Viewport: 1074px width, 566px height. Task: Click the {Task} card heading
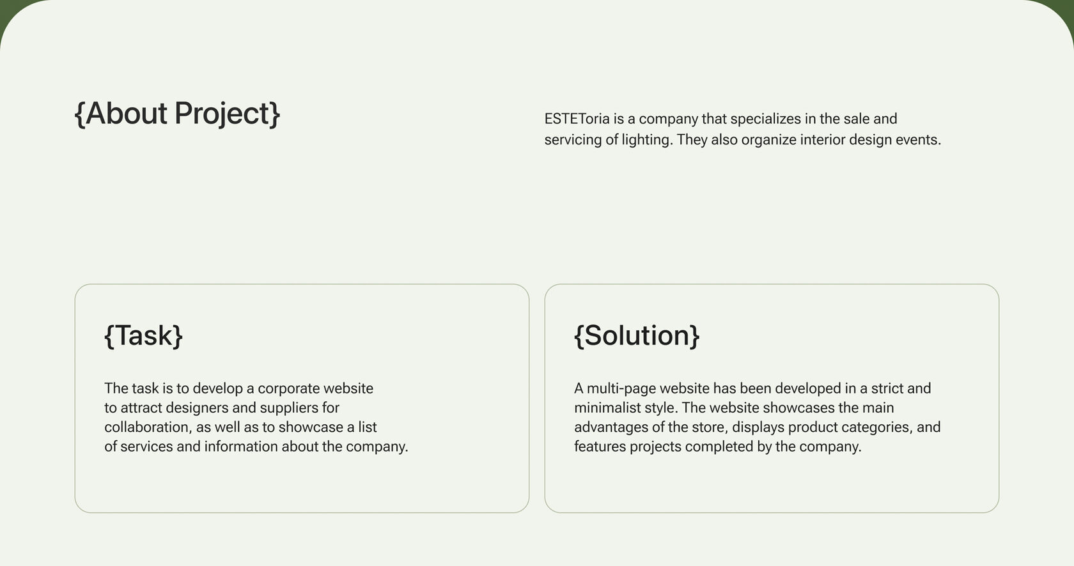[x=143, y=335]
